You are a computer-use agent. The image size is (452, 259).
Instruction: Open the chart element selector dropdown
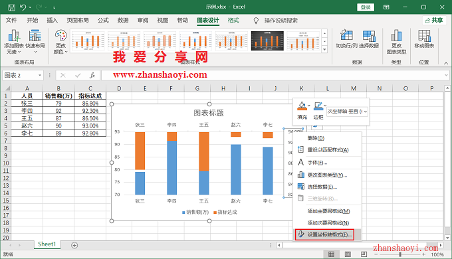pyautogui.click(x=366, y=112)
